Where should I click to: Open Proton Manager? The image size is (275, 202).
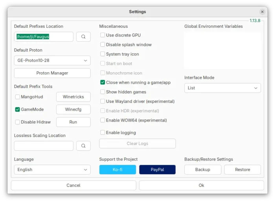point(52,73)
